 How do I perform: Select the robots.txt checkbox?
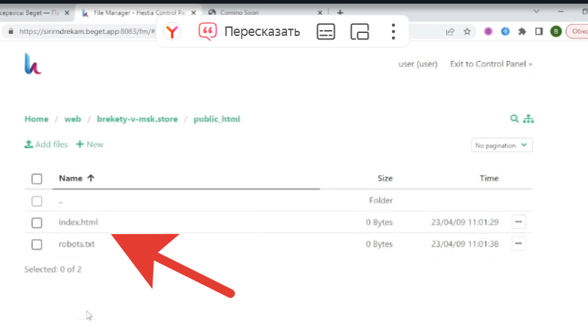point(37,244)
